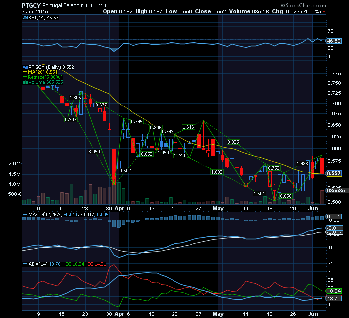Click the 0.552 last price axis tag
The image size is (349, 318).
(334, 173)
